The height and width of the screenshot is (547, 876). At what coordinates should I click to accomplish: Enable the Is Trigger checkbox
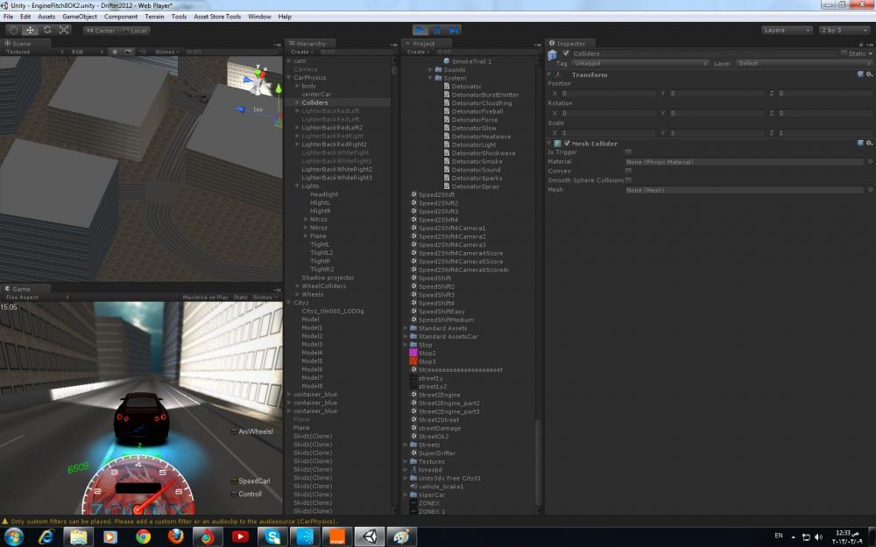[x=628, y=151]
